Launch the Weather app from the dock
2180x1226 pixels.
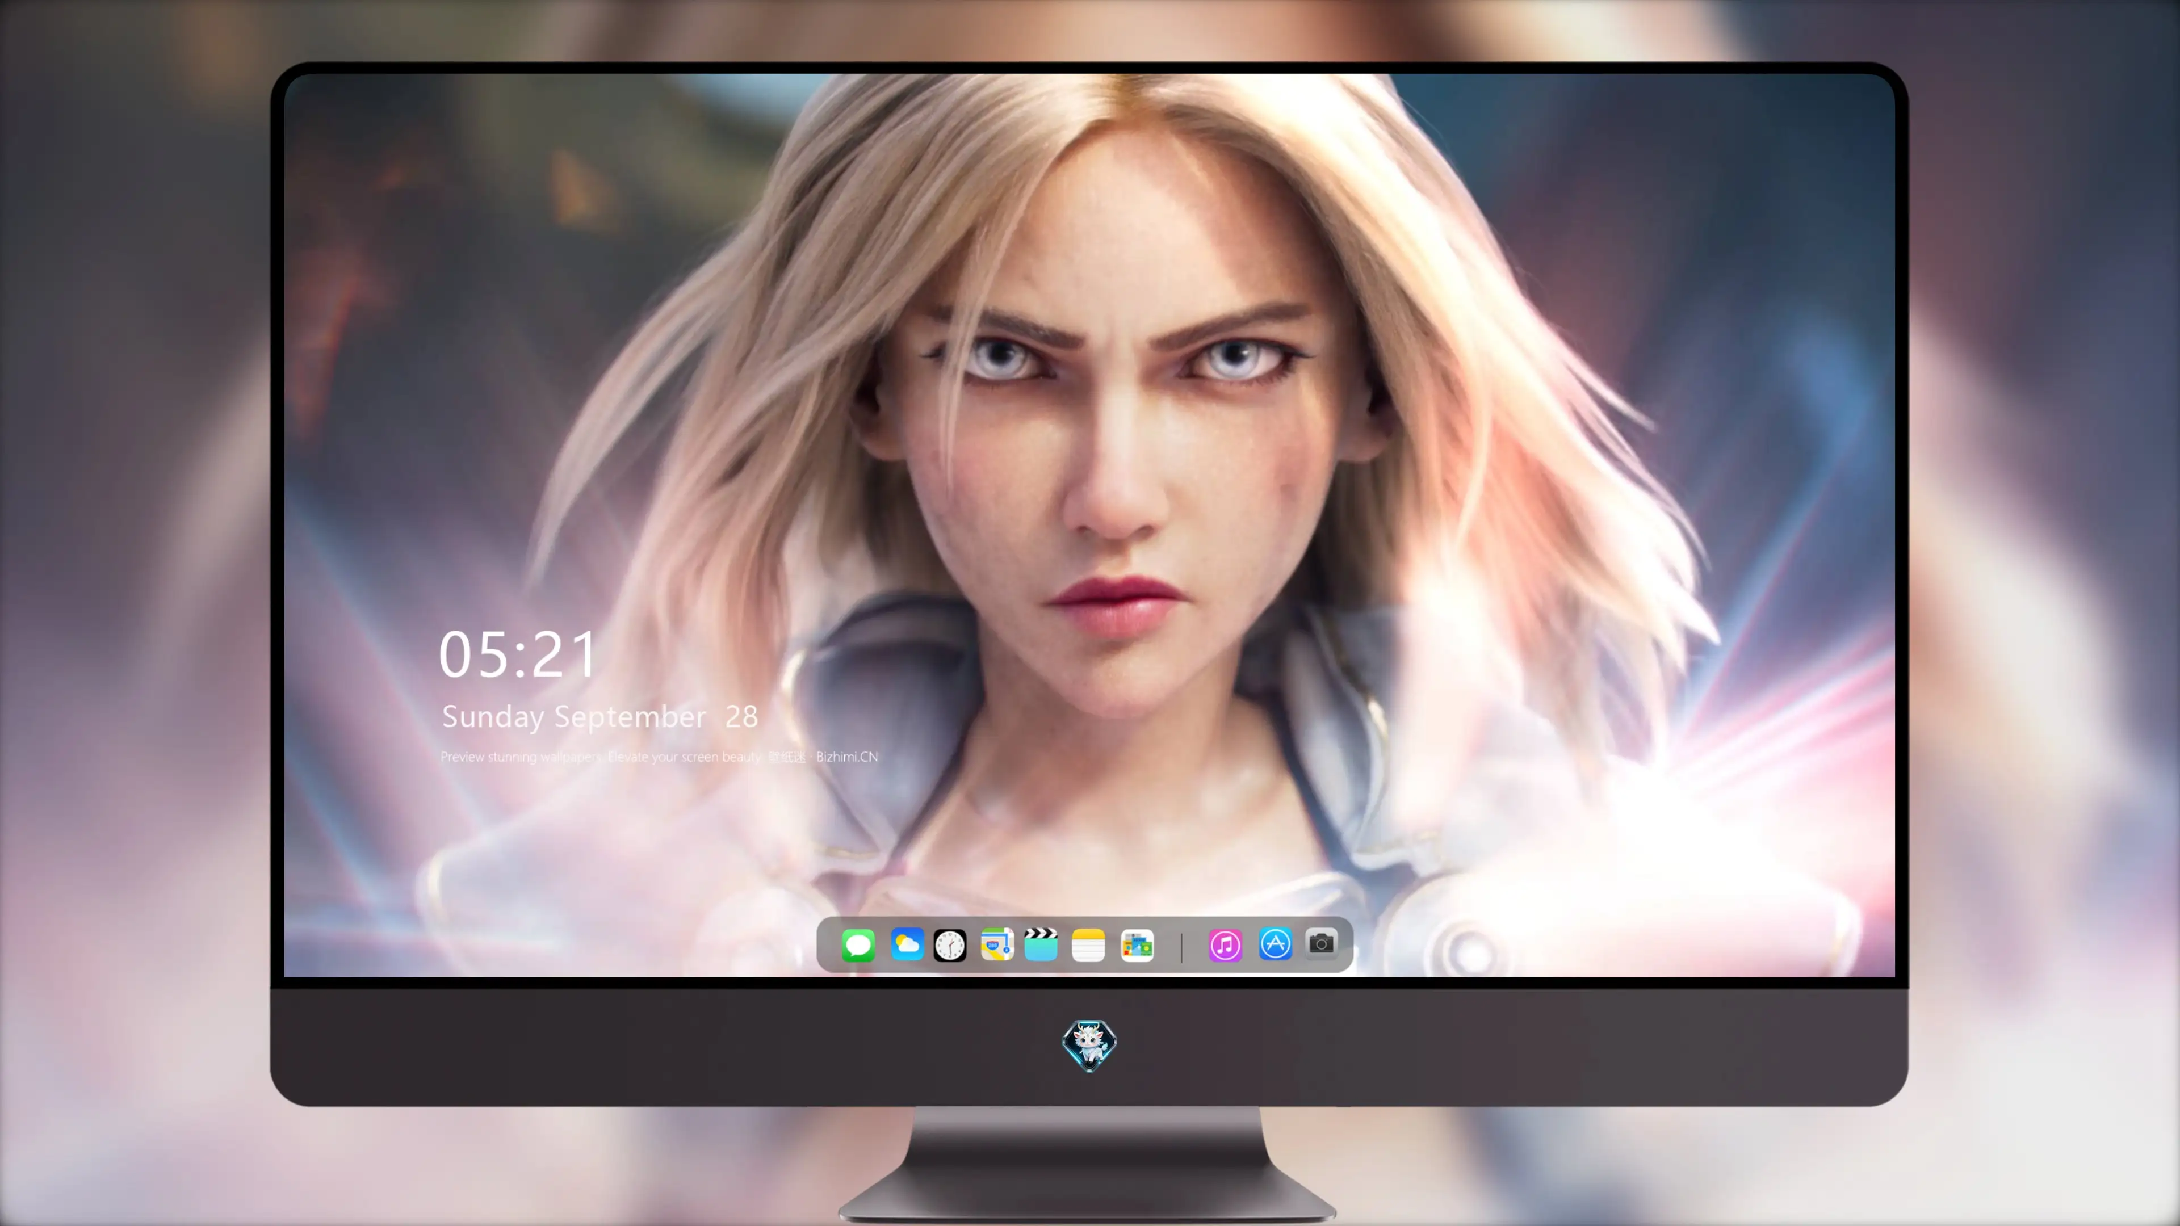(907, 944)
